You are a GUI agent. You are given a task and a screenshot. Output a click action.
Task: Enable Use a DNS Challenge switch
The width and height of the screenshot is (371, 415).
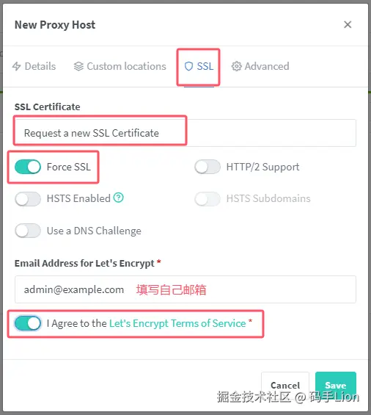pyautogui.click(x=28, y=231)
